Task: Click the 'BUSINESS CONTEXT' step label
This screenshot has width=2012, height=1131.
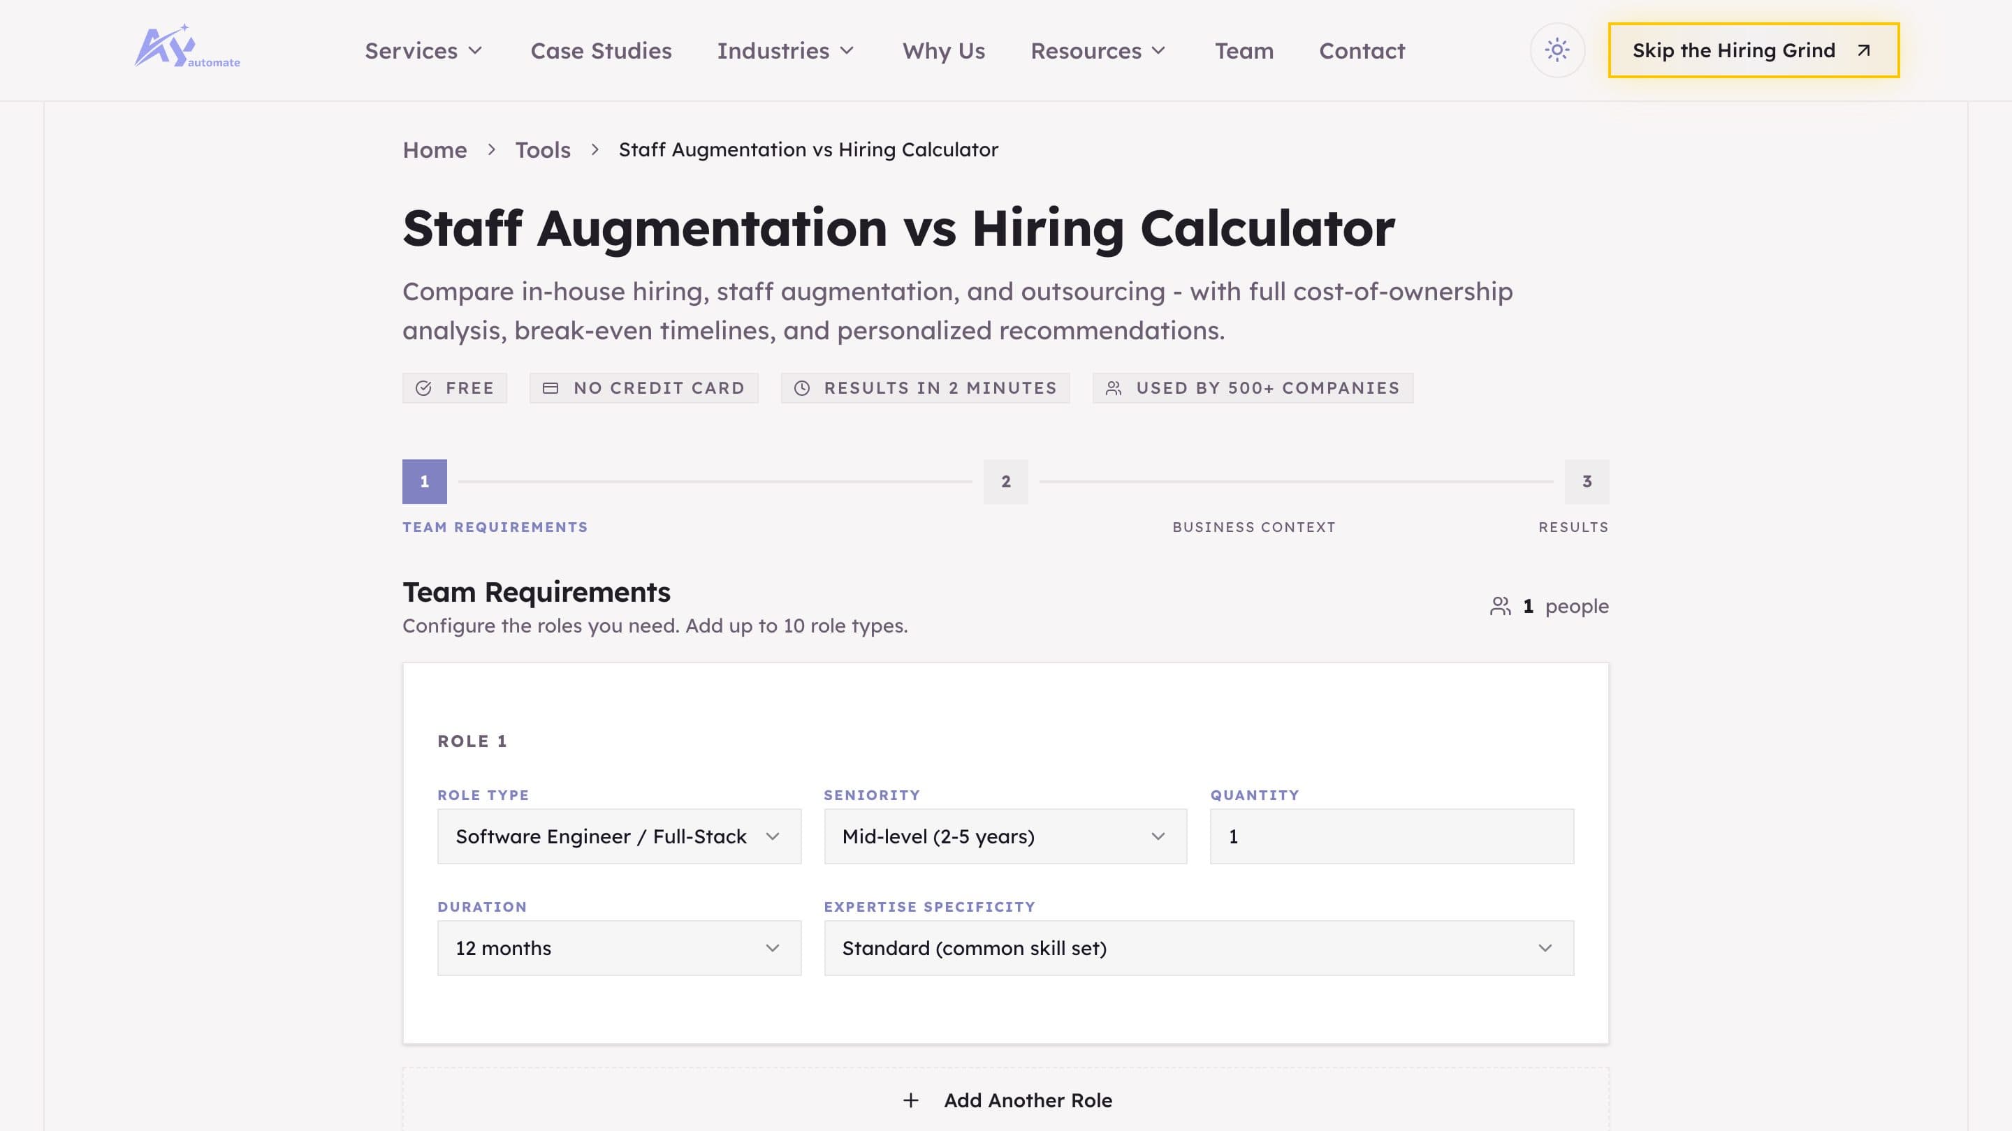Action: pos(1253,527)
